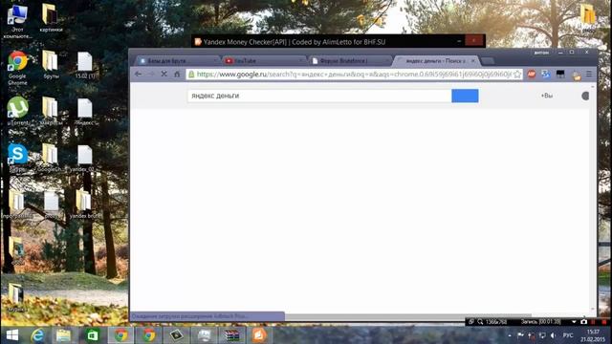Screen dimensions: 612x344
Task: Switch to the first Chrome tab about брута
Action: point(177,61)
